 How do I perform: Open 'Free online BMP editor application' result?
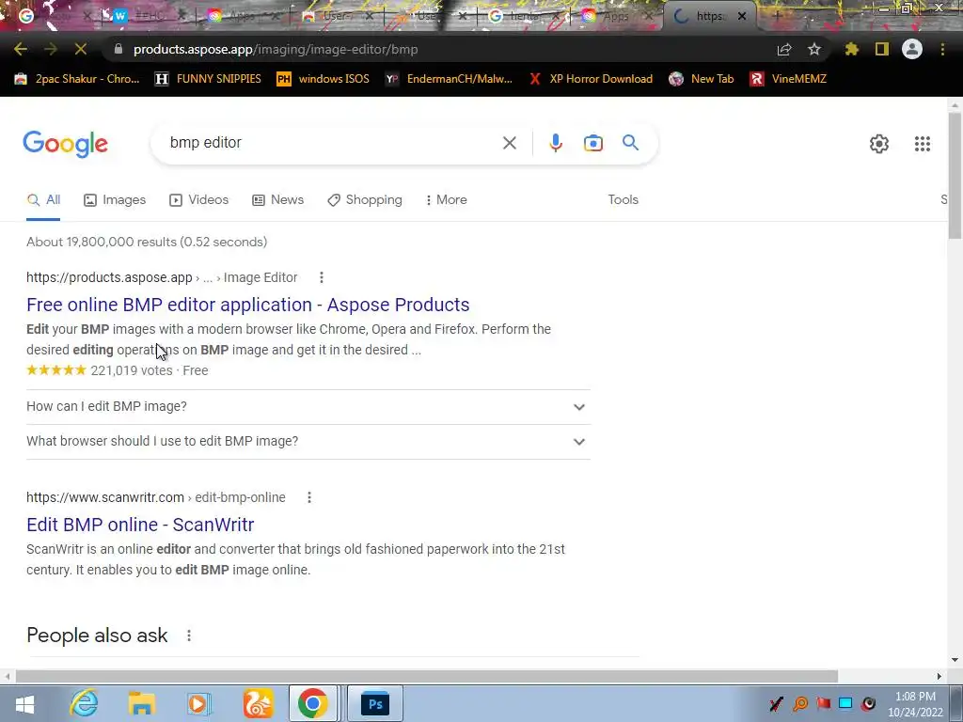[x=248, y=306]
